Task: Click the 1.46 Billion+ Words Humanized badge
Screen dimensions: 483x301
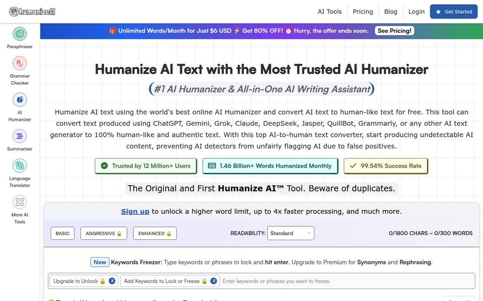Action: [270, 166]
